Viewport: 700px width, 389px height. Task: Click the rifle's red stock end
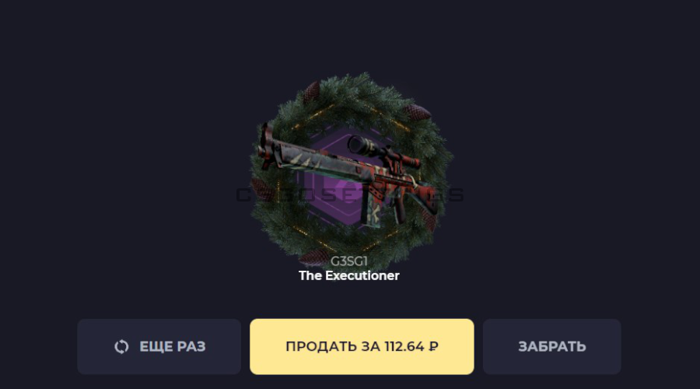coord(267,145)
